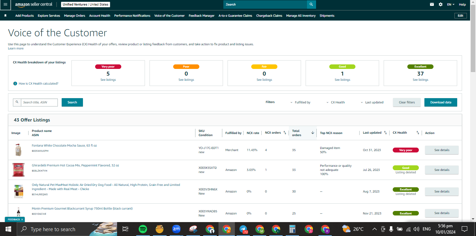476x236 pixels.
Task: Open Spotify from the taskbar
Action: [x=143, y=229]
